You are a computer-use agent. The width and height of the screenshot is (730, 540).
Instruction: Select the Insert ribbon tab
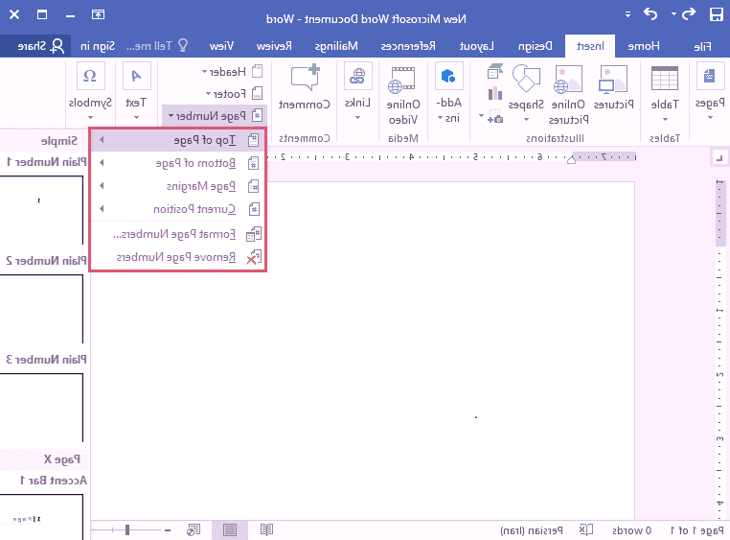coord(590,46)
